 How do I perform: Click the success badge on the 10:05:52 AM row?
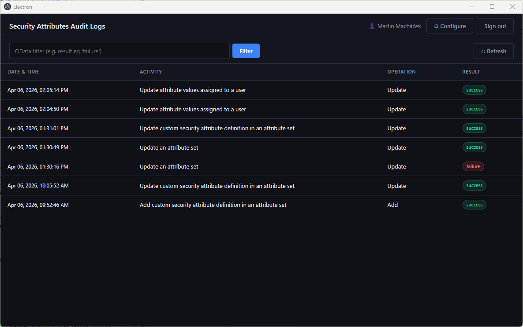[474, 186]
